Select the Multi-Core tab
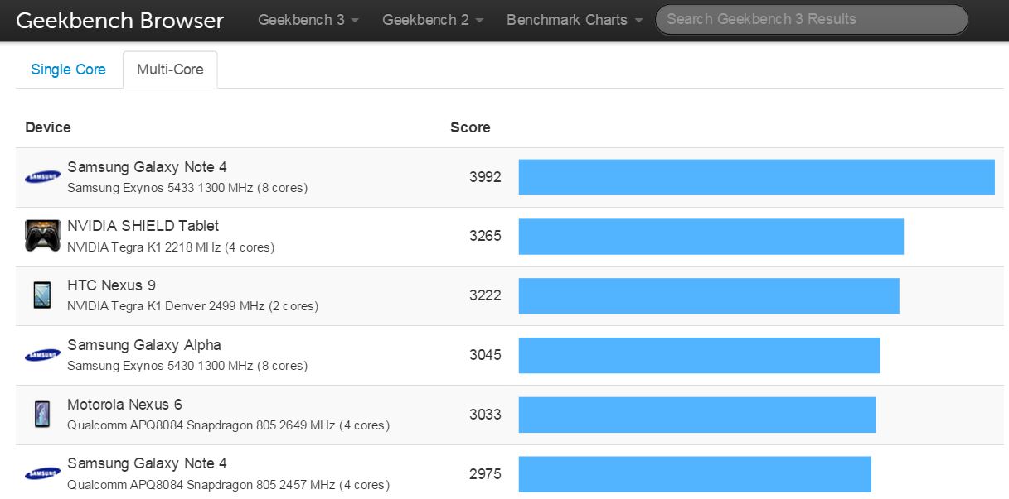1009x499 pixels. (x=170, y=70)
